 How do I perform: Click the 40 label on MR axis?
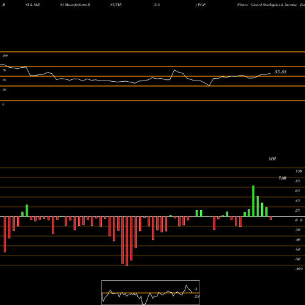298,201
